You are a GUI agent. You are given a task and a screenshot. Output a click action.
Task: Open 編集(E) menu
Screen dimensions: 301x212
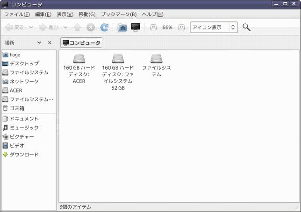pos(43,14)
